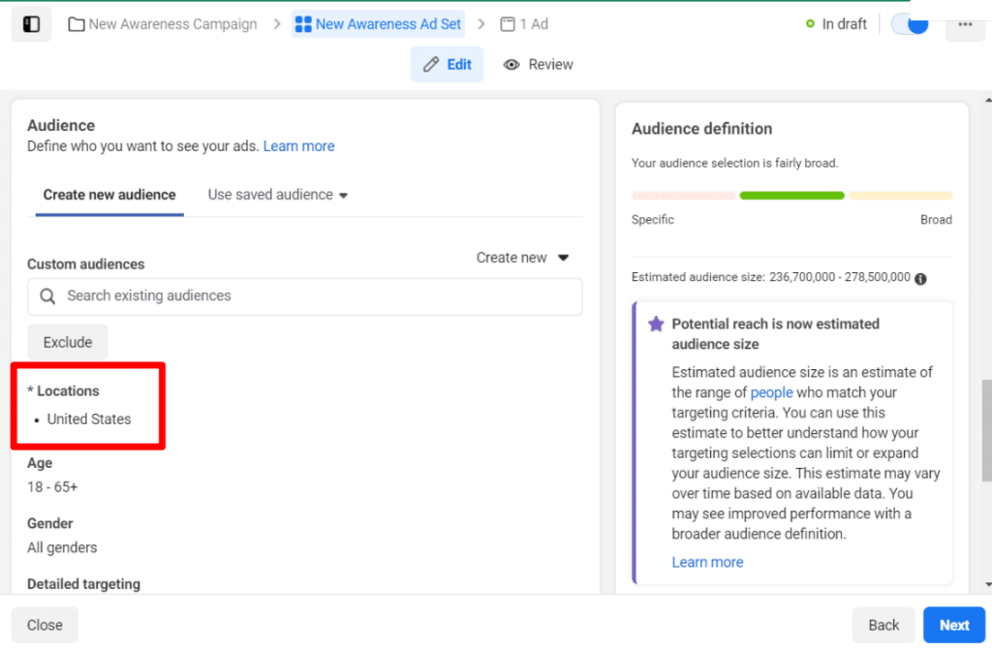Open the people link in the estimate explanation
Viewport: 992px width, 652px height.
pos(772,392)
